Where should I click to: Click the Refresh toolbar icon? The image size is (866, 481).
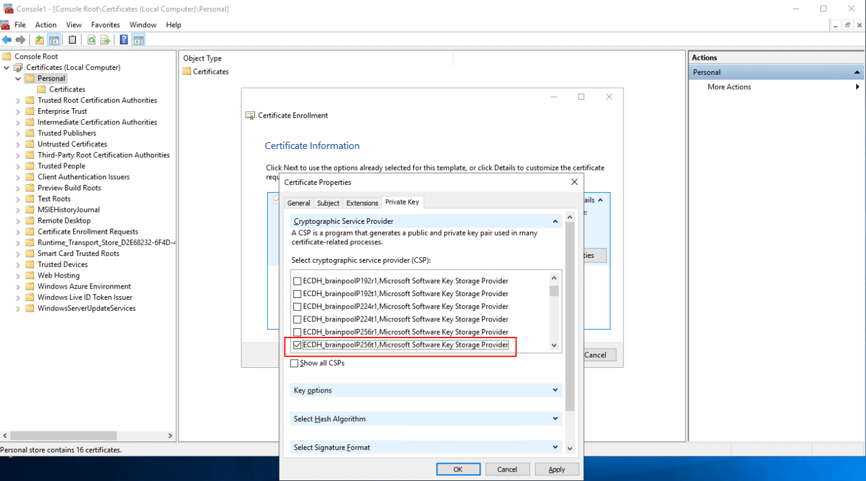91,40
